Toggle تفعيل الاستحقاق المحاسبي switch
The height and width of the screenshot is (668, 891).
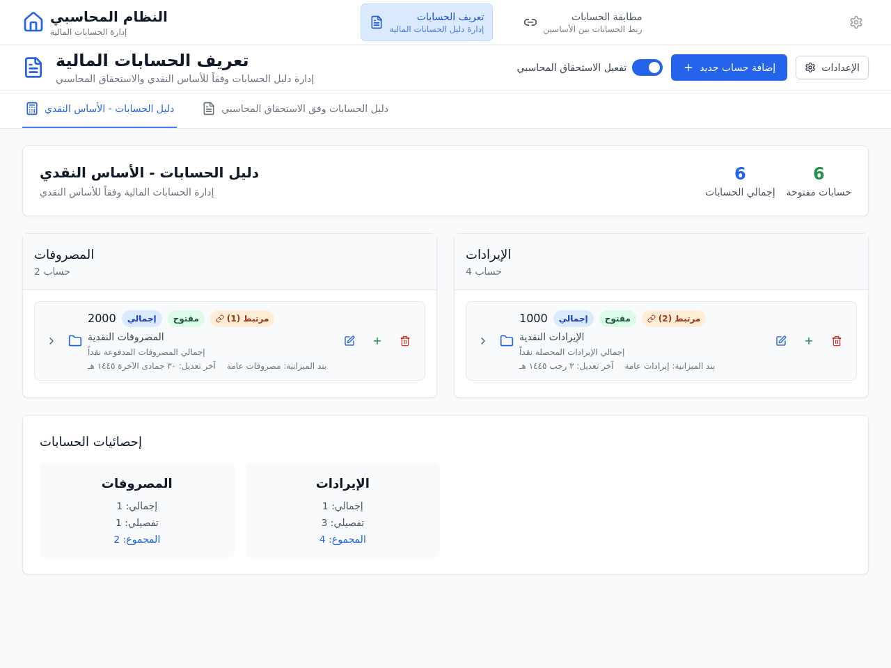(647, 67)
